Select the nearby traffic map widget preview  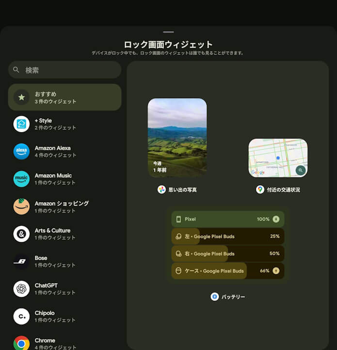tap(278, 158)
